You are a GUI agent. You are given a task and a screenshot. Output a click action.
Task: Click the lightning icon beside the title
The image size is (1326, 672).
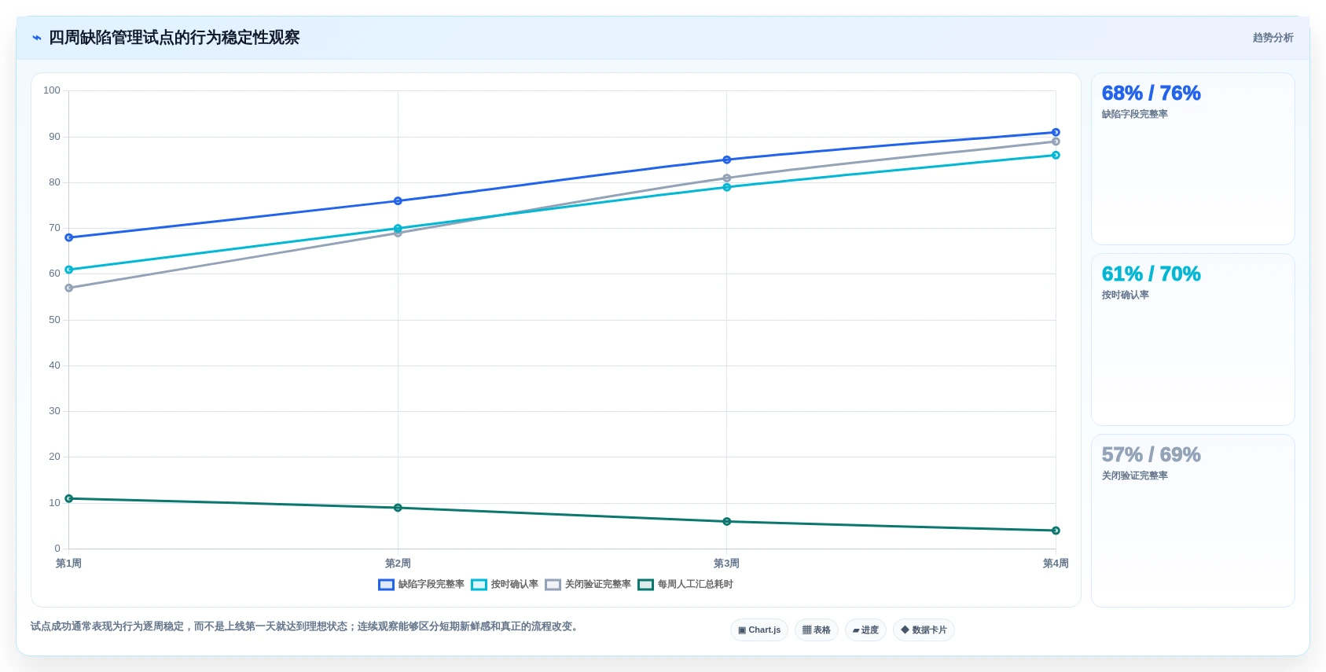coord(37,38)
